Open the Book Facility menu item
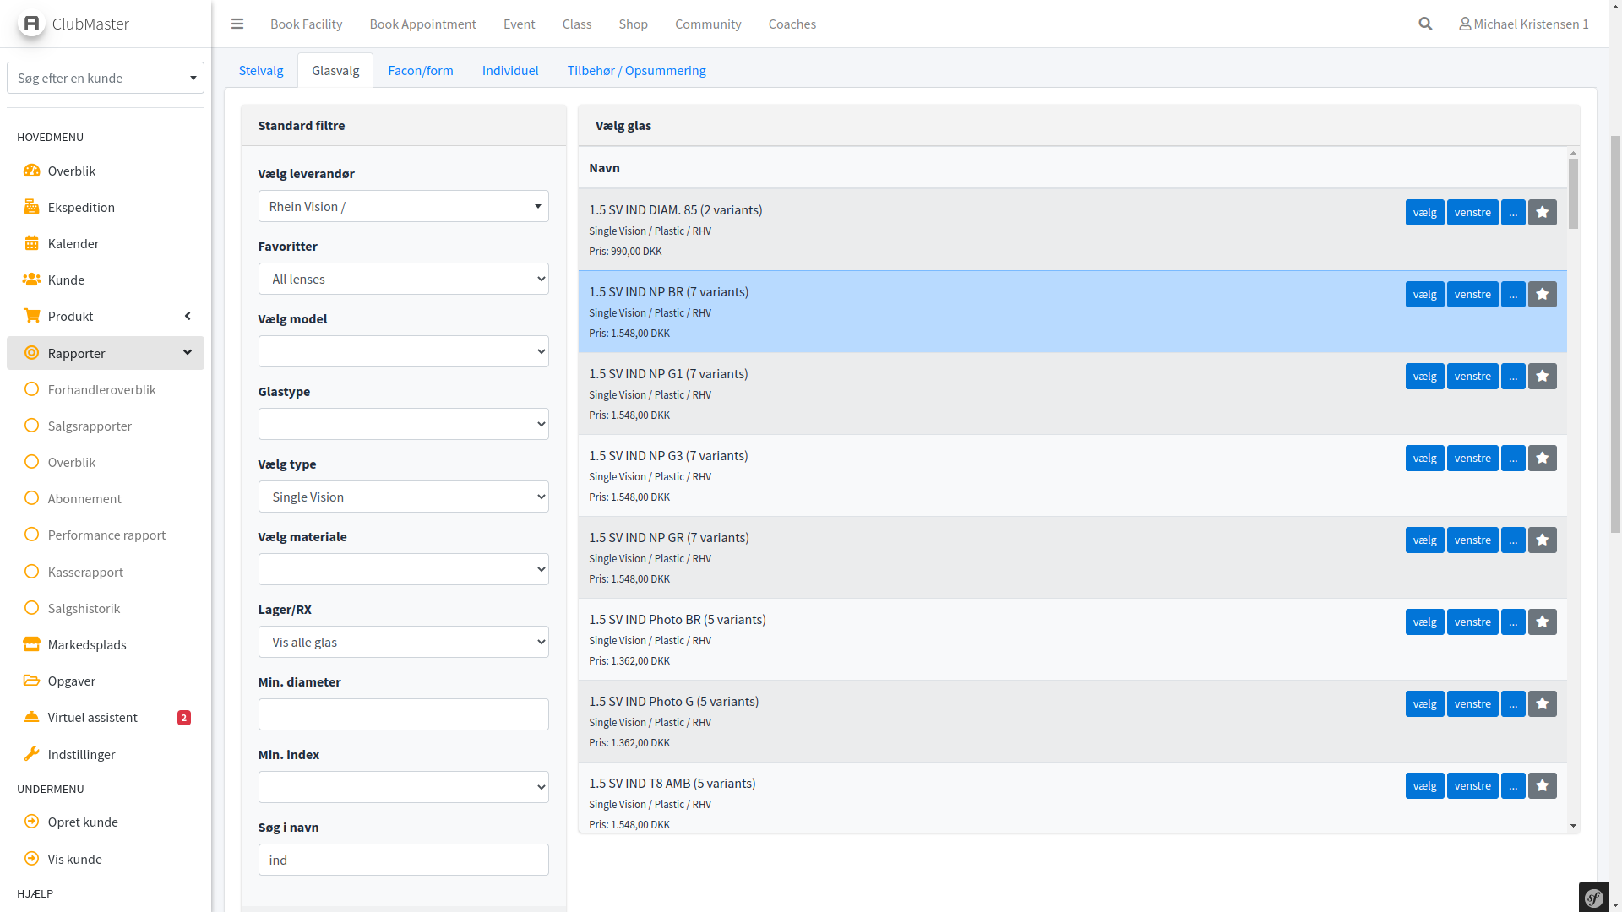This screenshot has height=912, width=1622. 306,24
